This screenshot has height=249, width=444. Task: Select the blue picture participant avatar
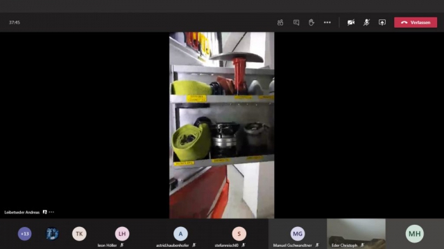tap(52, 234)
